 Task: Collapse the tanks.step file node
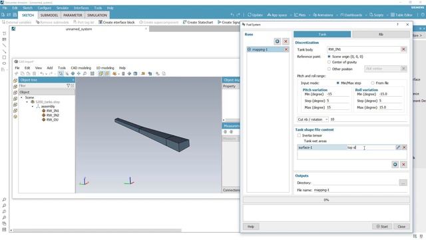(27, 102)
